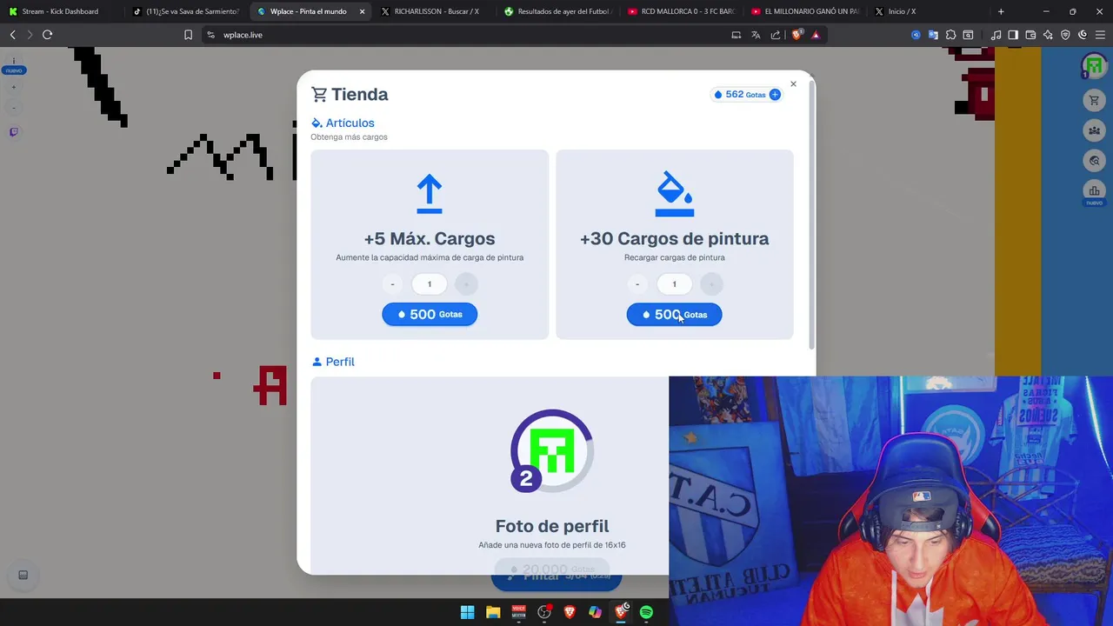This screenshot has height=626, width=1113.
Task: Open the Brave VPN shield icon
Action: 1065,35
